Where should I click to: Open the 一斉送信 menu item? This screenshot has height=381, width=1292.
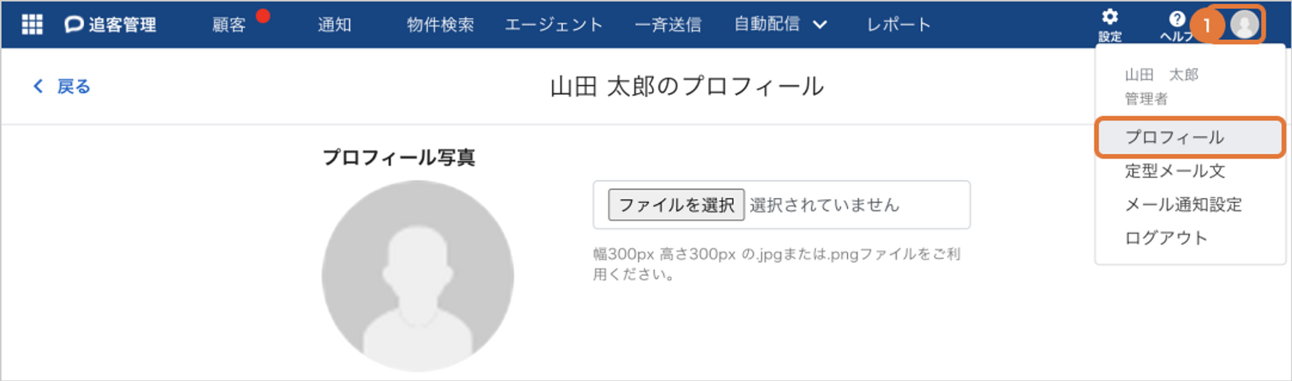(x=668, y=25)
